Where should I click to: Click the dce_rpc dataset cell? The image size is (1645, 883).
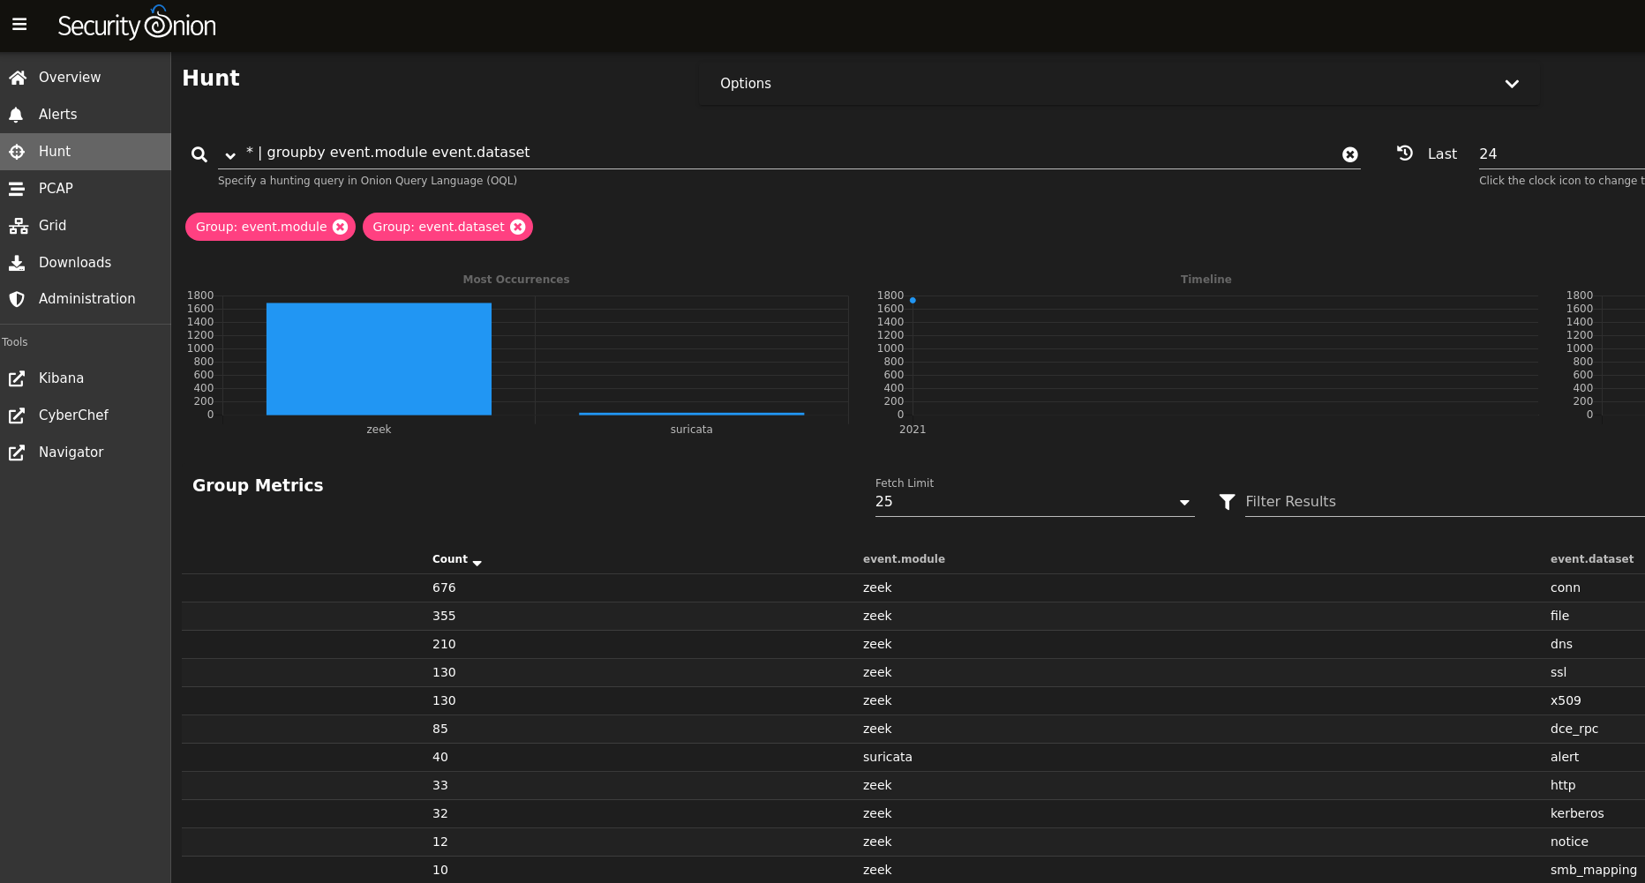tap(1574, 729)
